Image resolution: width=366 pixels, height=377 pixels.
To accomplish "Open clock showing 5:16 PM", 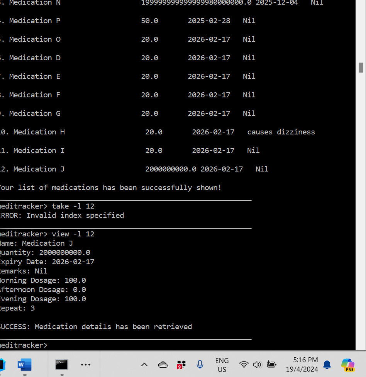I will (x=302, y=365).
